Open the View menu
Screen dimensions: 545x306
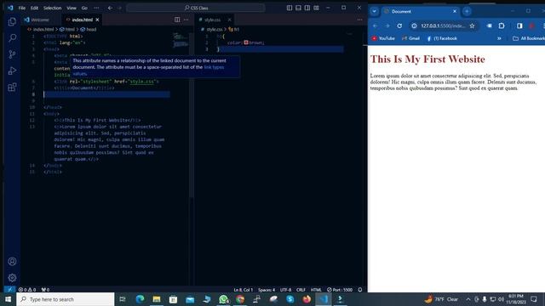tap(72, 8)
